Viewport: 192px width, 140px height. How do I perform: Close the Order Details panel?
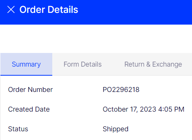(11, 9)
